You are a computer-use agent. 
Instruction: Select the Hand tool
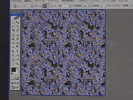[13, 64]
